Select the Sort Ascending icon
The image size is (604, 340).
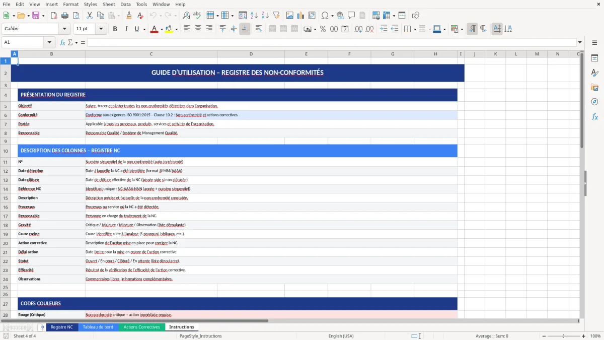(x=254, y=15)
